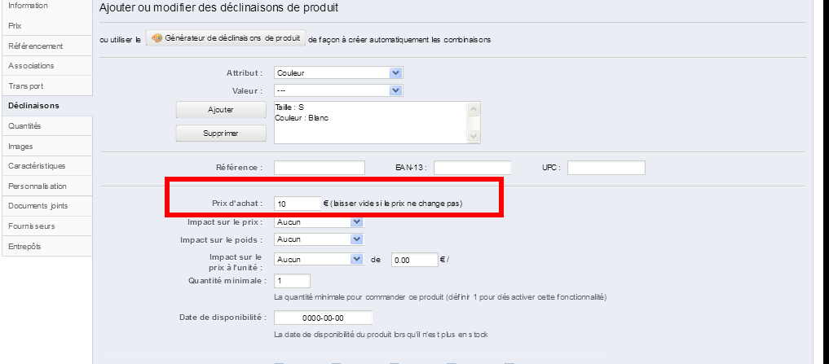Screen dimensions: 829x364
Task: Click the Prix d'achat input field
Action: tap(298, 204)
